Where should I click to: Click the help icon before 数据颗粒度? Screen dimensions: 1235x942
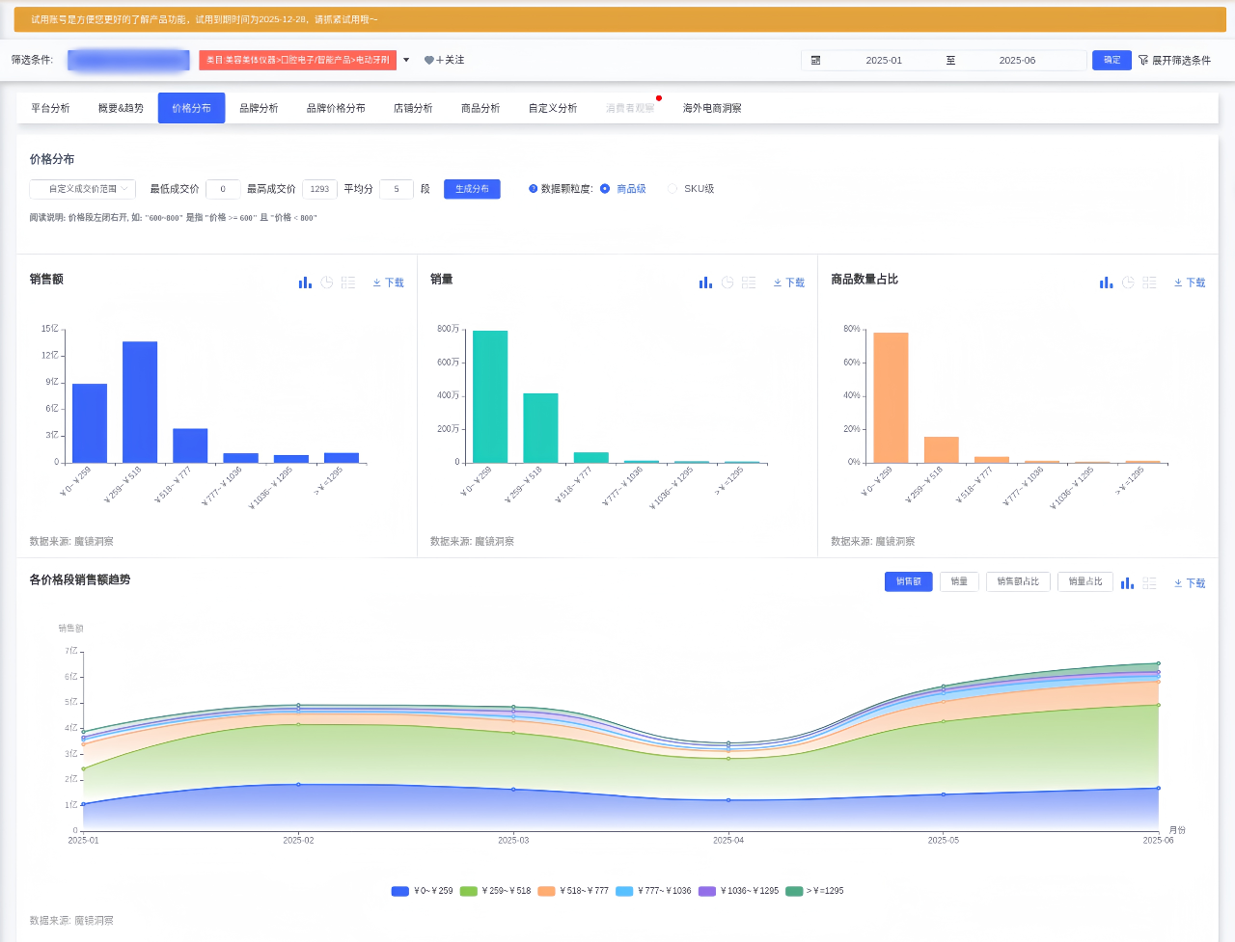click(533, 189)
